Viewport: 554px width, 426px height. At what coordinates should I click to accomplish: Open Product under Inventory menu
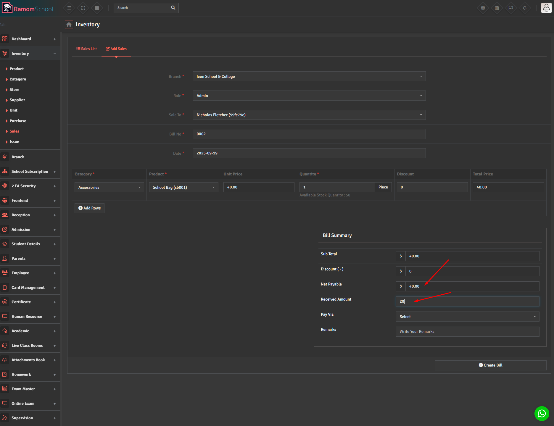[x=17, y=69]
